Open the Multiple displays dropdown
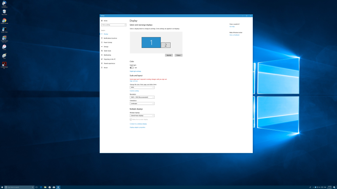 (142, 115)
